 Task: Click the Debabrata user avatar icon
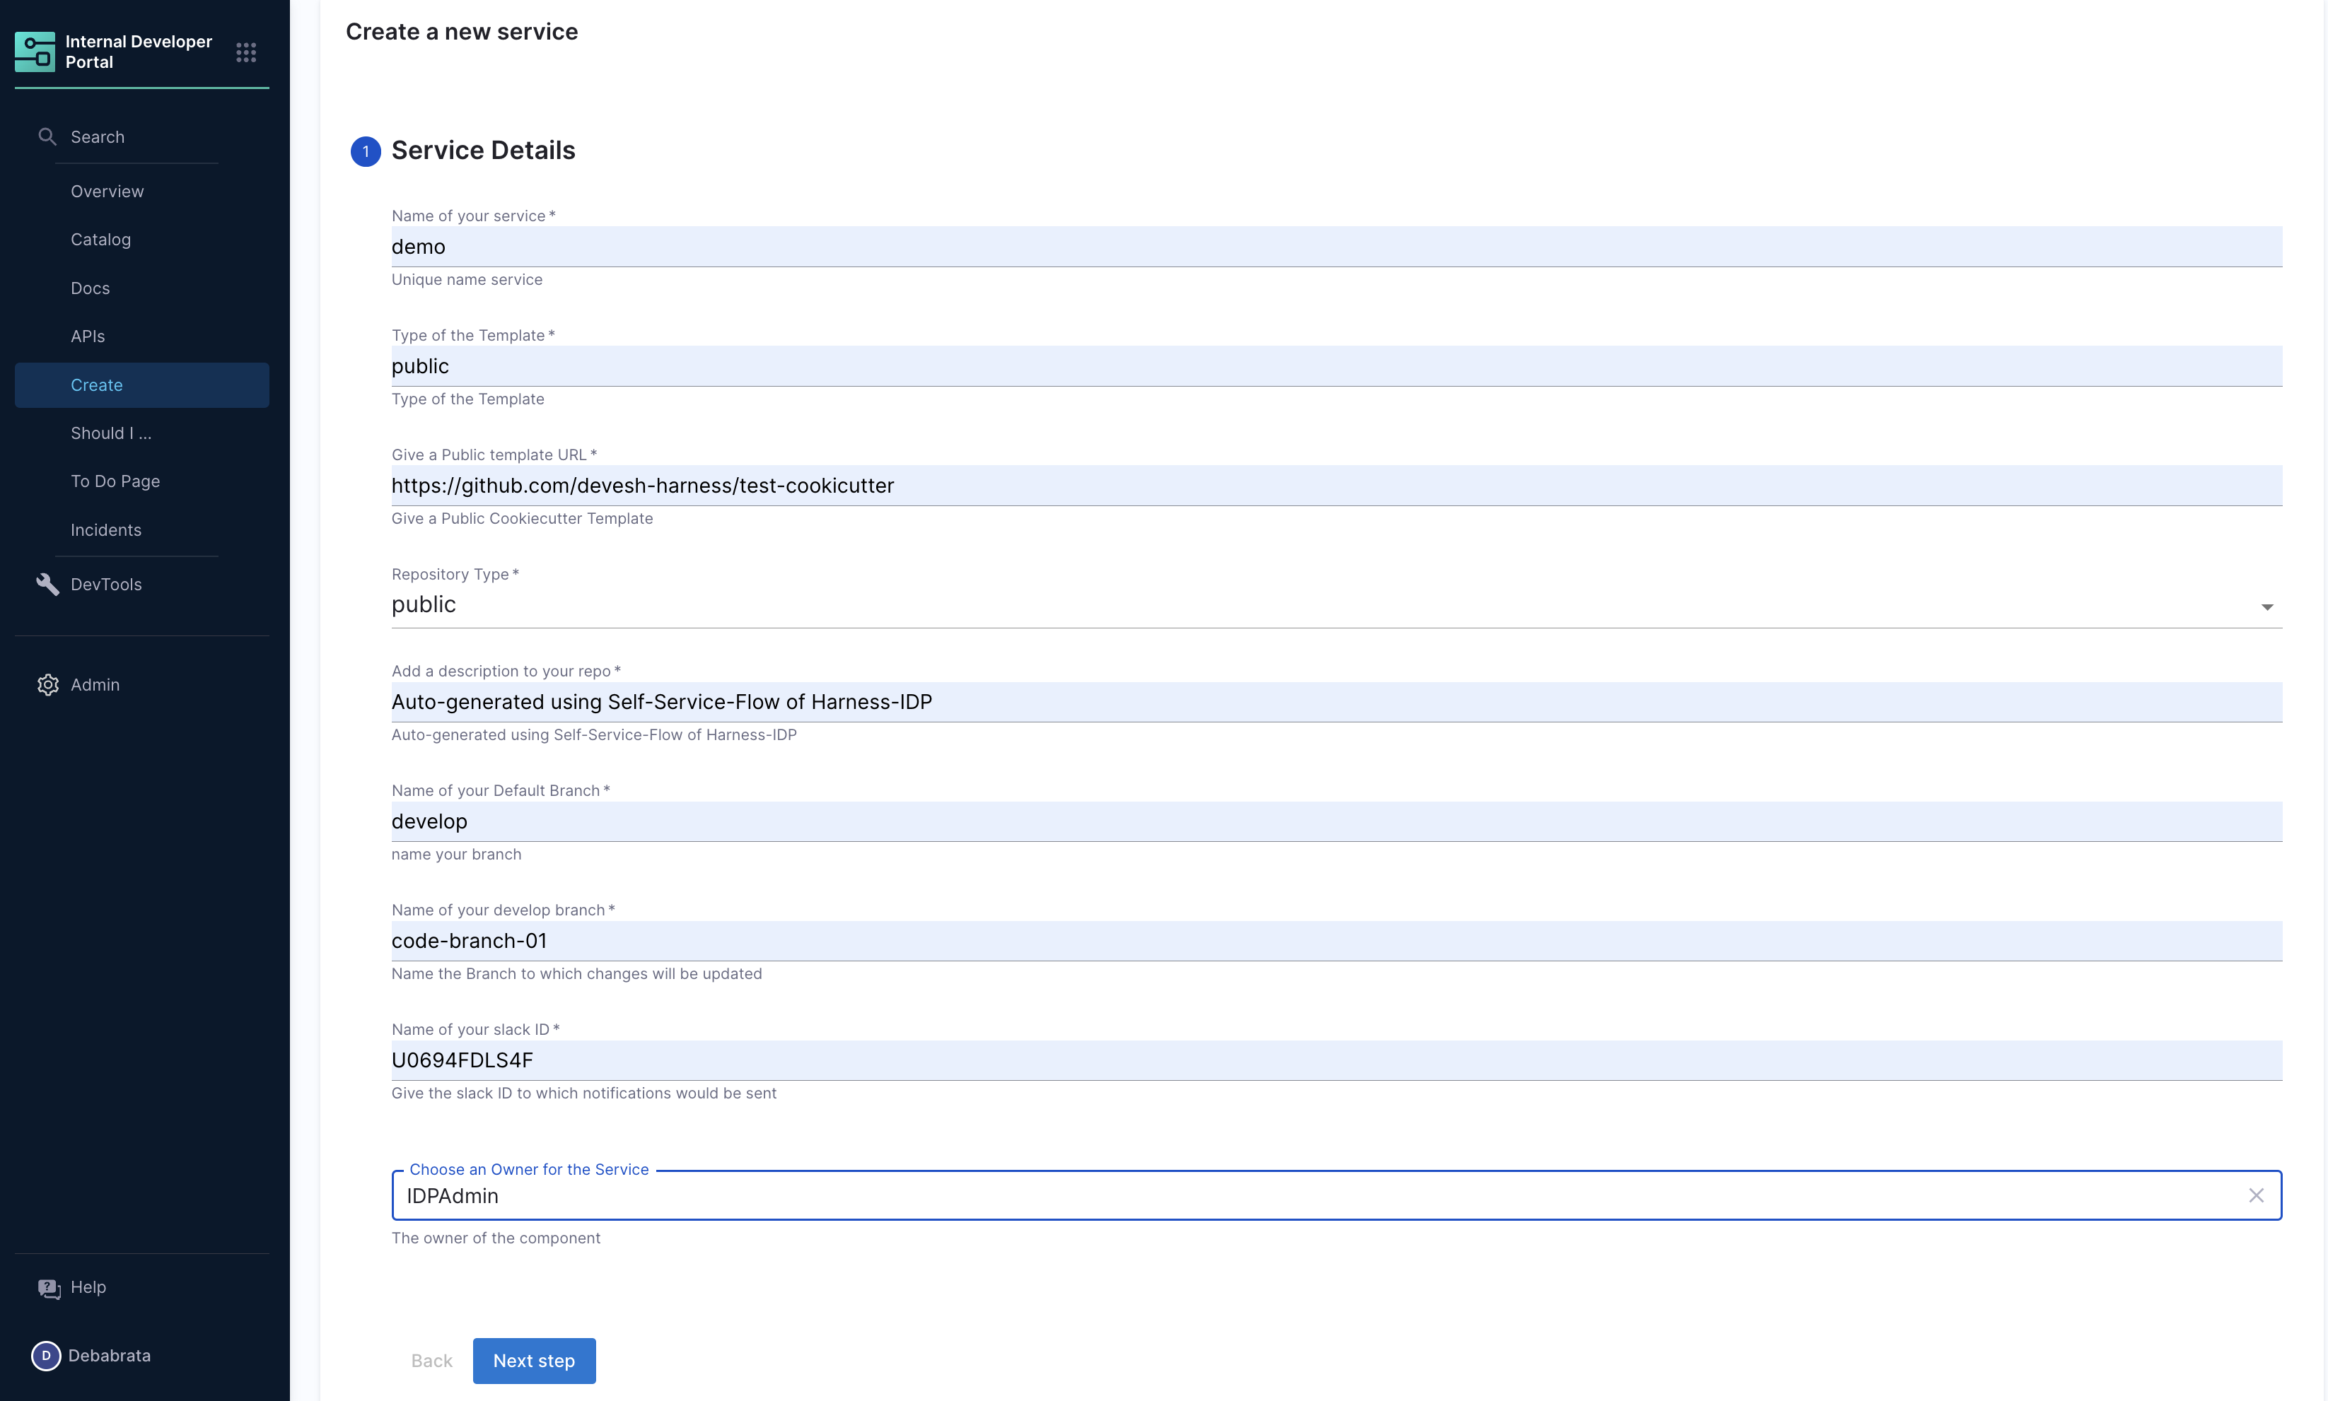[x=45, y=1356]
